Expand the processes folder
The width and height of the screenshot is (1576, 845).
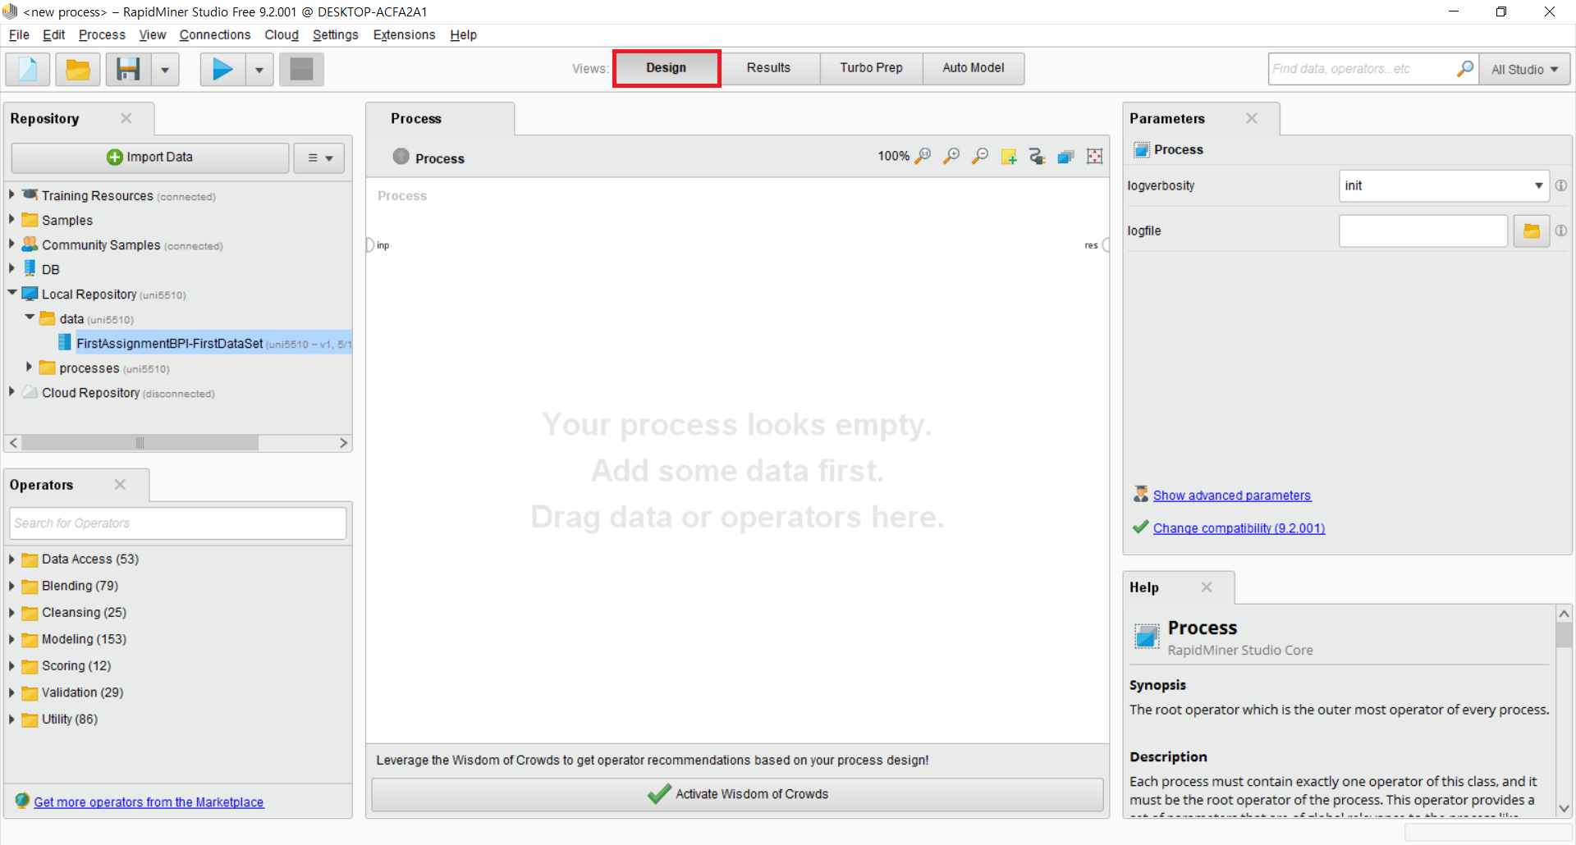30,368
